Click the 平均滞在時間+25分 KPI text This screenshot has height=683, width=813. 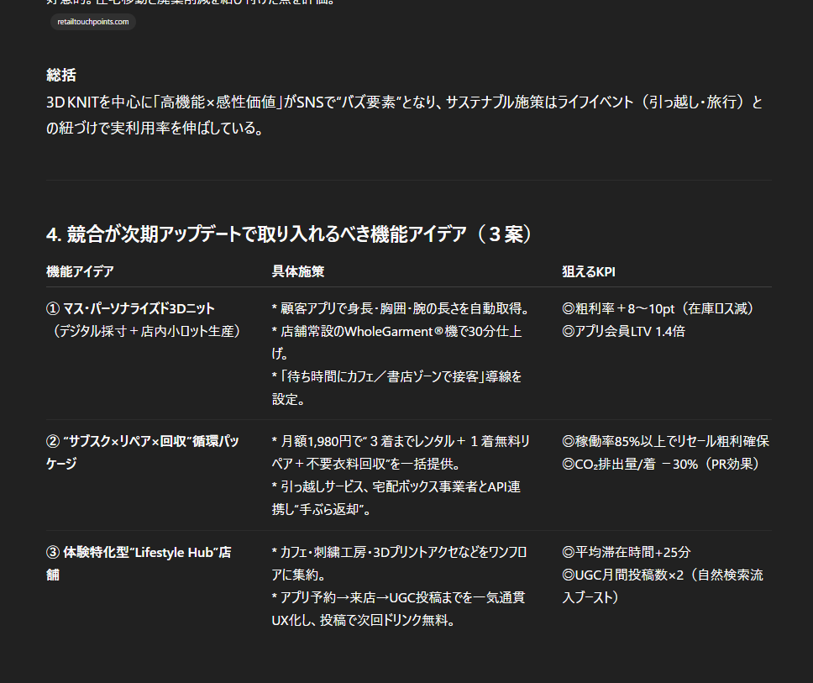point(626,552)
